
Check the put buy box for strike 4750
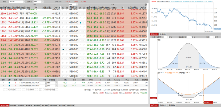click(x=81, y=36)
